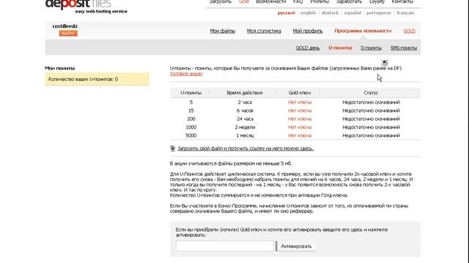Click the Gold key input field
469x263 pixels.
[x=225, y=246]
